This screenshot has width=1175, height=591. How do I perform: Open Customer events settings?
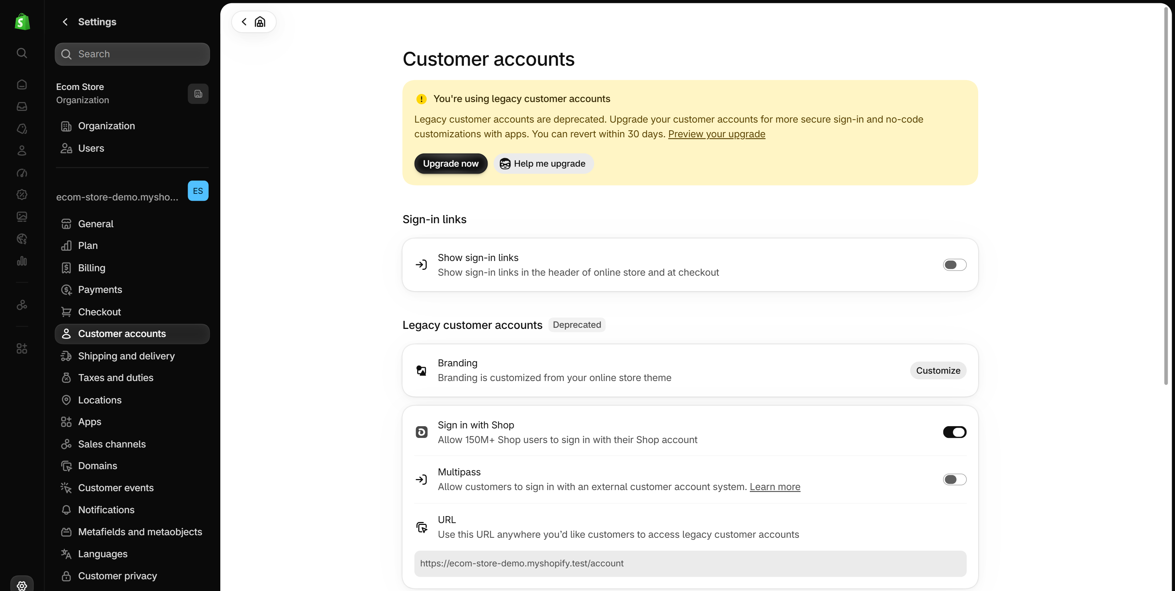coord(132,488)
